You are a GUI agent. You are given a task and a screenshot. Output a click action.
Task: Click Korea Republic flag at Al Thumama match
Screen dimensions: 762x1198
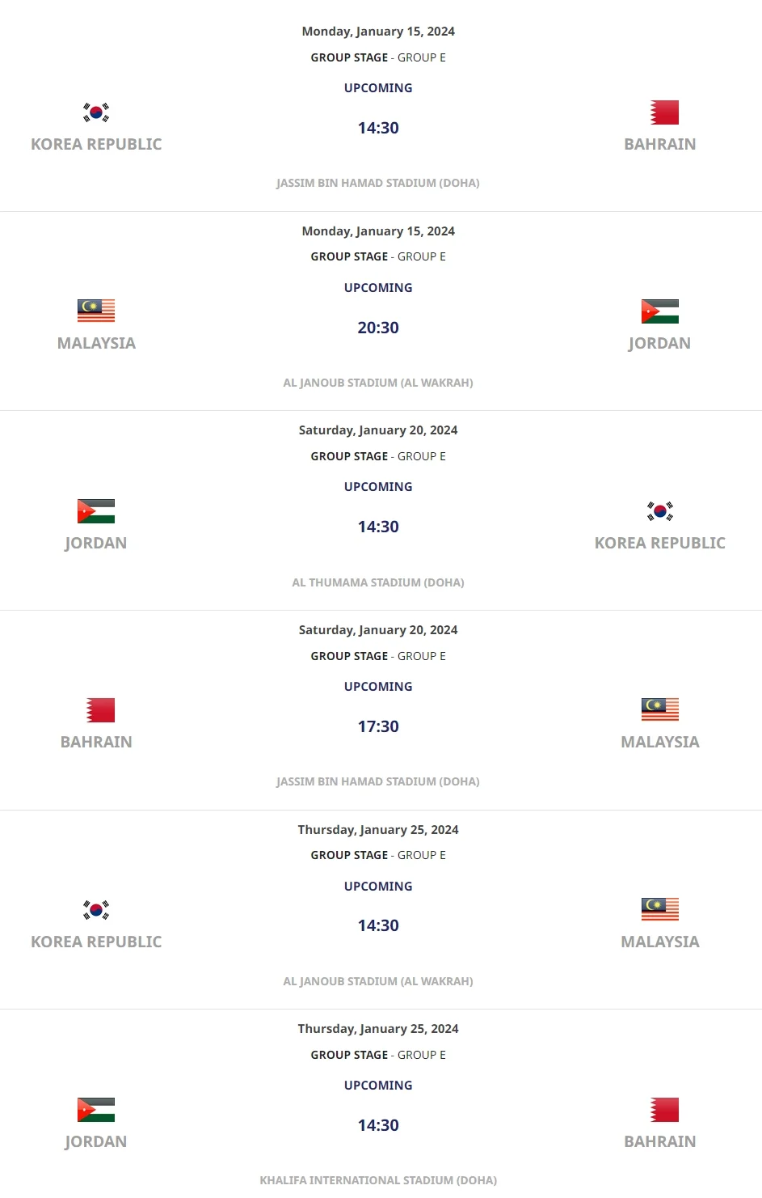point(659,511)
